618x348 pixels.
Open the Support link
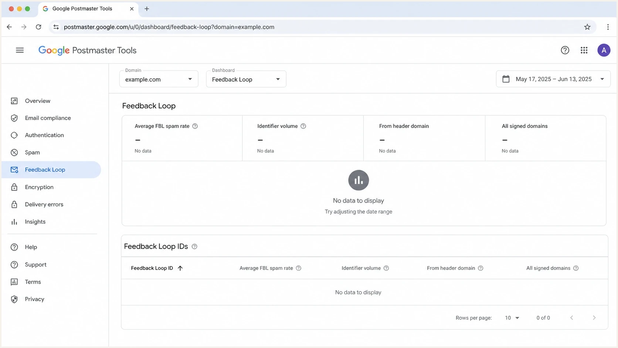point(52,265)
